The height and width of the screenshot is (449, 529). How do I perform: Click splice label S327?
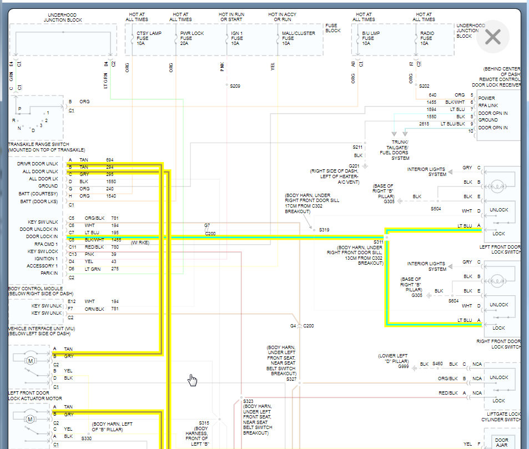pyautogui.click(x=291, y=379)
